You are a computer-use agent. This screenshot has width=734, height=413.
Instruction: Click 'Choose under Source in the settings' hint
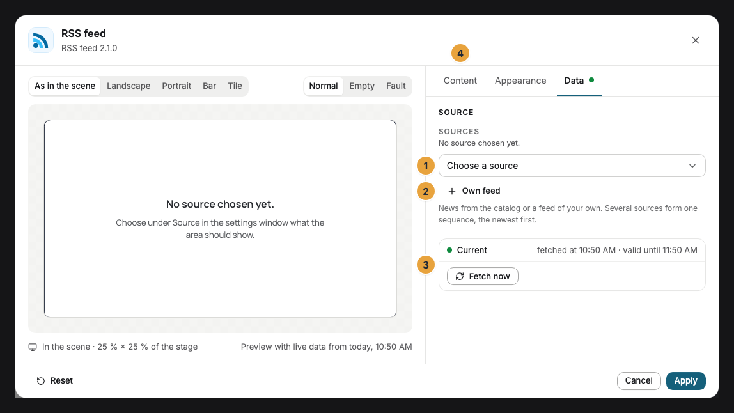point(220,228)
